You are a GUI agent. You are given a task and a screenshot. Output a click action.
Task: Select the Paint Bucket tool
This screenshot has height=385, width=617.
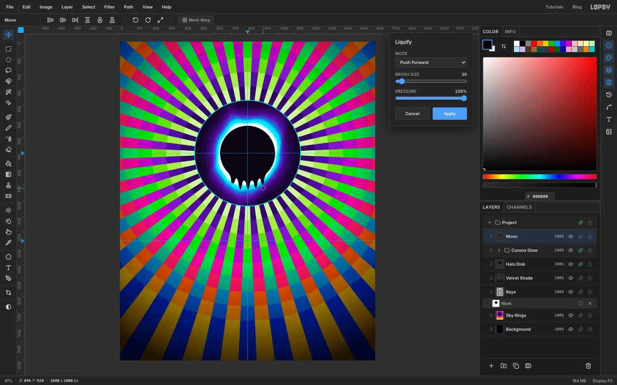(8, 164)
